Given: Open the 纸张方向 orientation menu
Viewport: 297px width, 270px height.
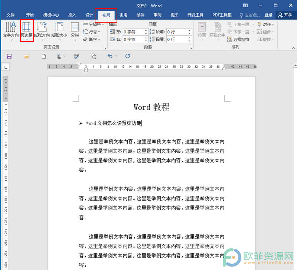Looking at the screenshot, I should click(x=42, y=31).
